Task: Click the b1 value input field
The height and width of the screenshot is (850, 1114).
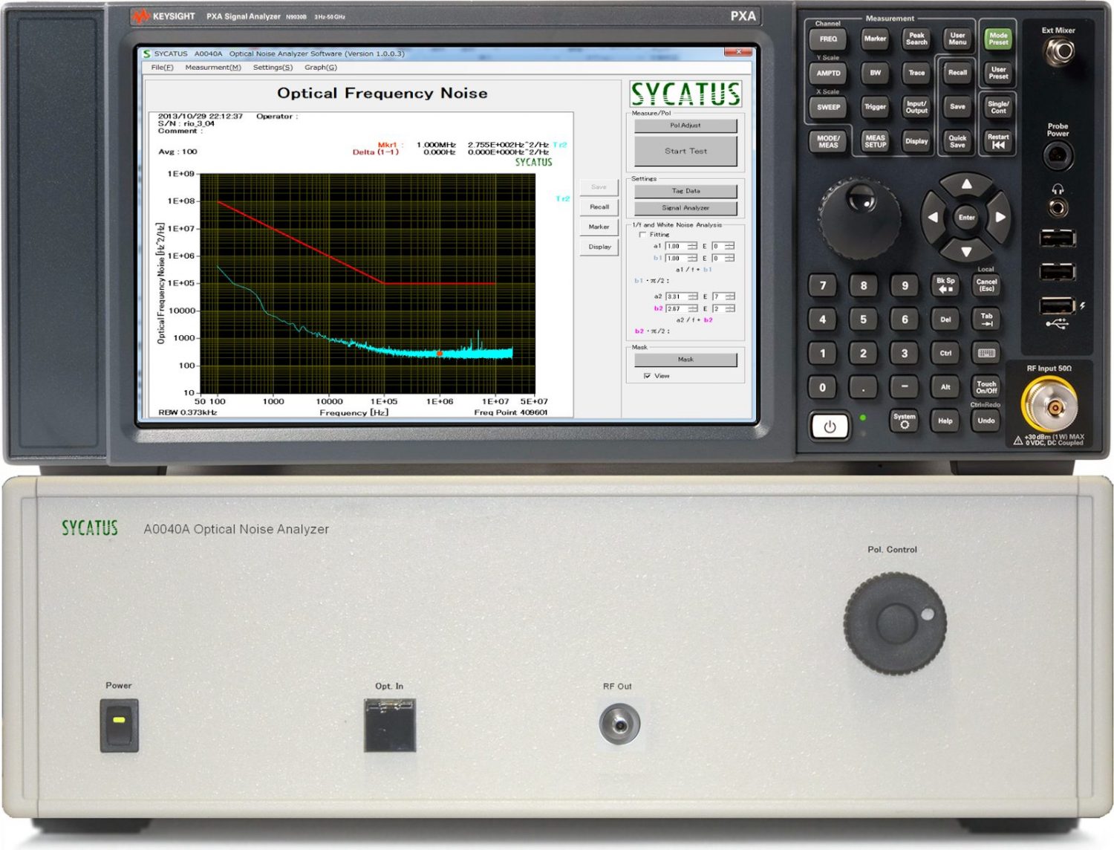Action: [675, 259]
